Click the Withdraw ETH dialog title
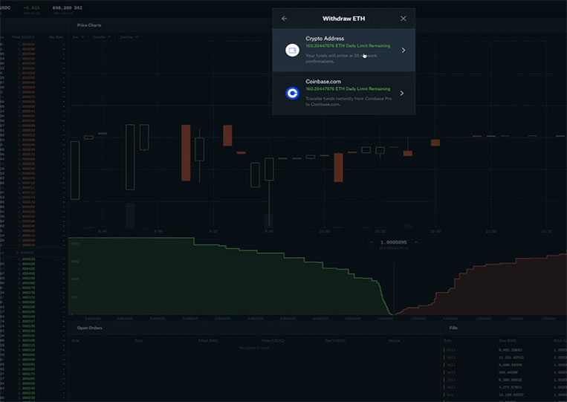 coord(343,19)
